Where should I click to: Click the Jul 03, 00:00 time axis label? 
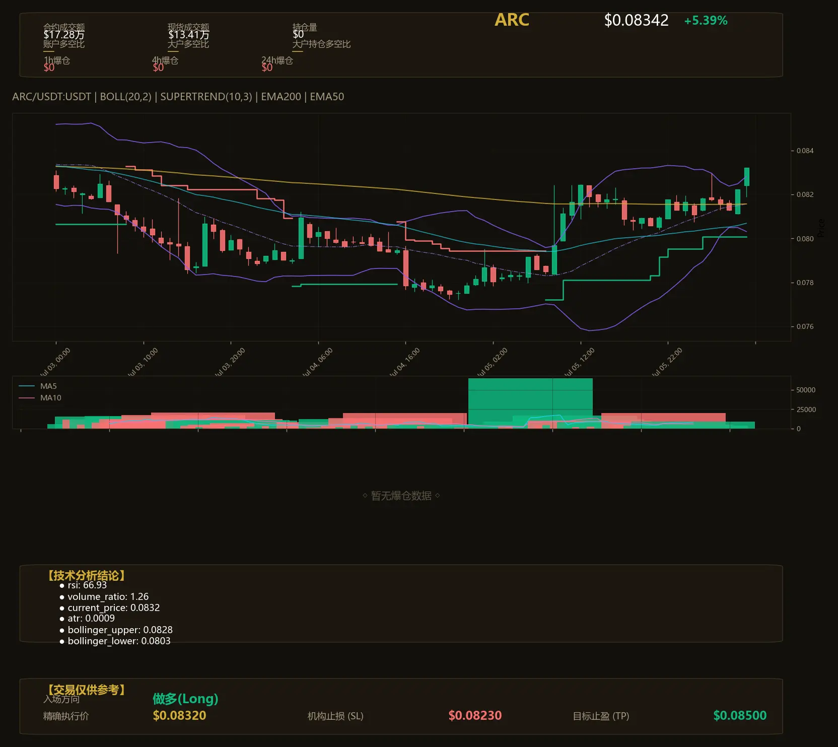pyautogui.click(x=55, y=362)
